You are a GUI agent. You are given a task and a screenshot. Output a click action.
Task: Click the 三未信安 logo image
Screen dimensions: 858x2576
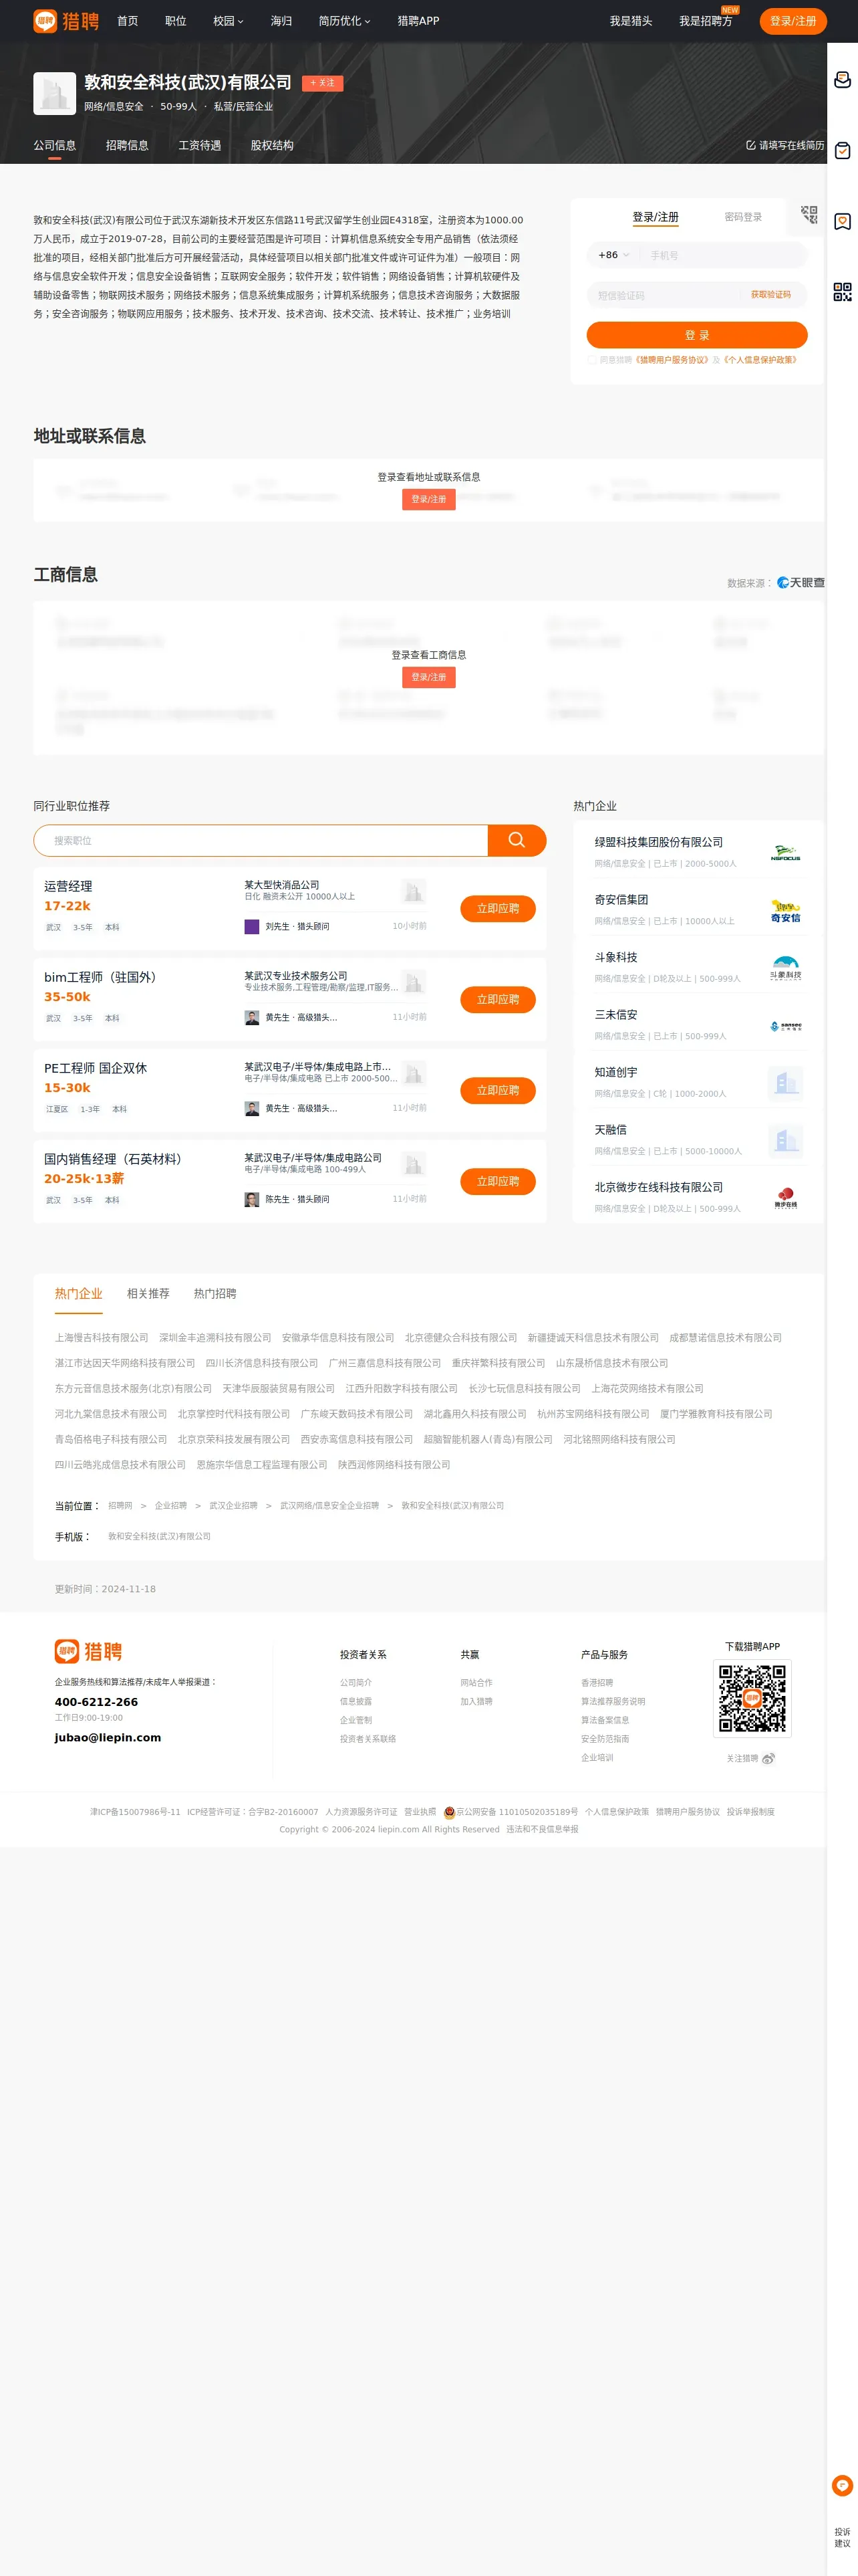785,1025
